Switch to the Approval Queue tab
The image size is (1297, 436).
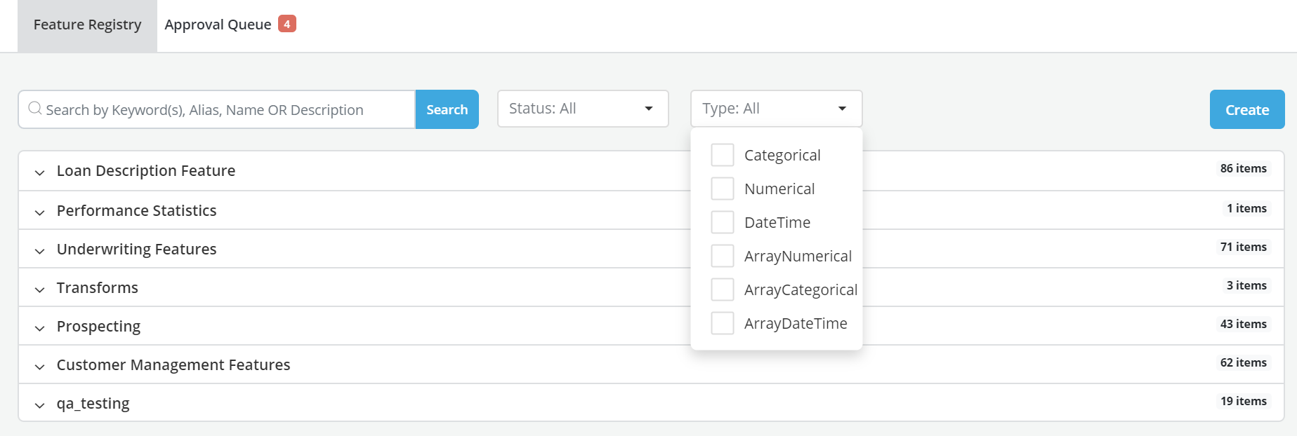pos(218,25)
